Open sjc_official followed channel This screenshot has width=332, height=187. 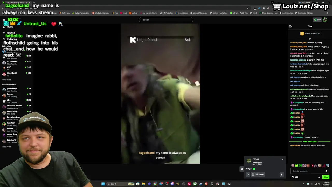(17, 74)
